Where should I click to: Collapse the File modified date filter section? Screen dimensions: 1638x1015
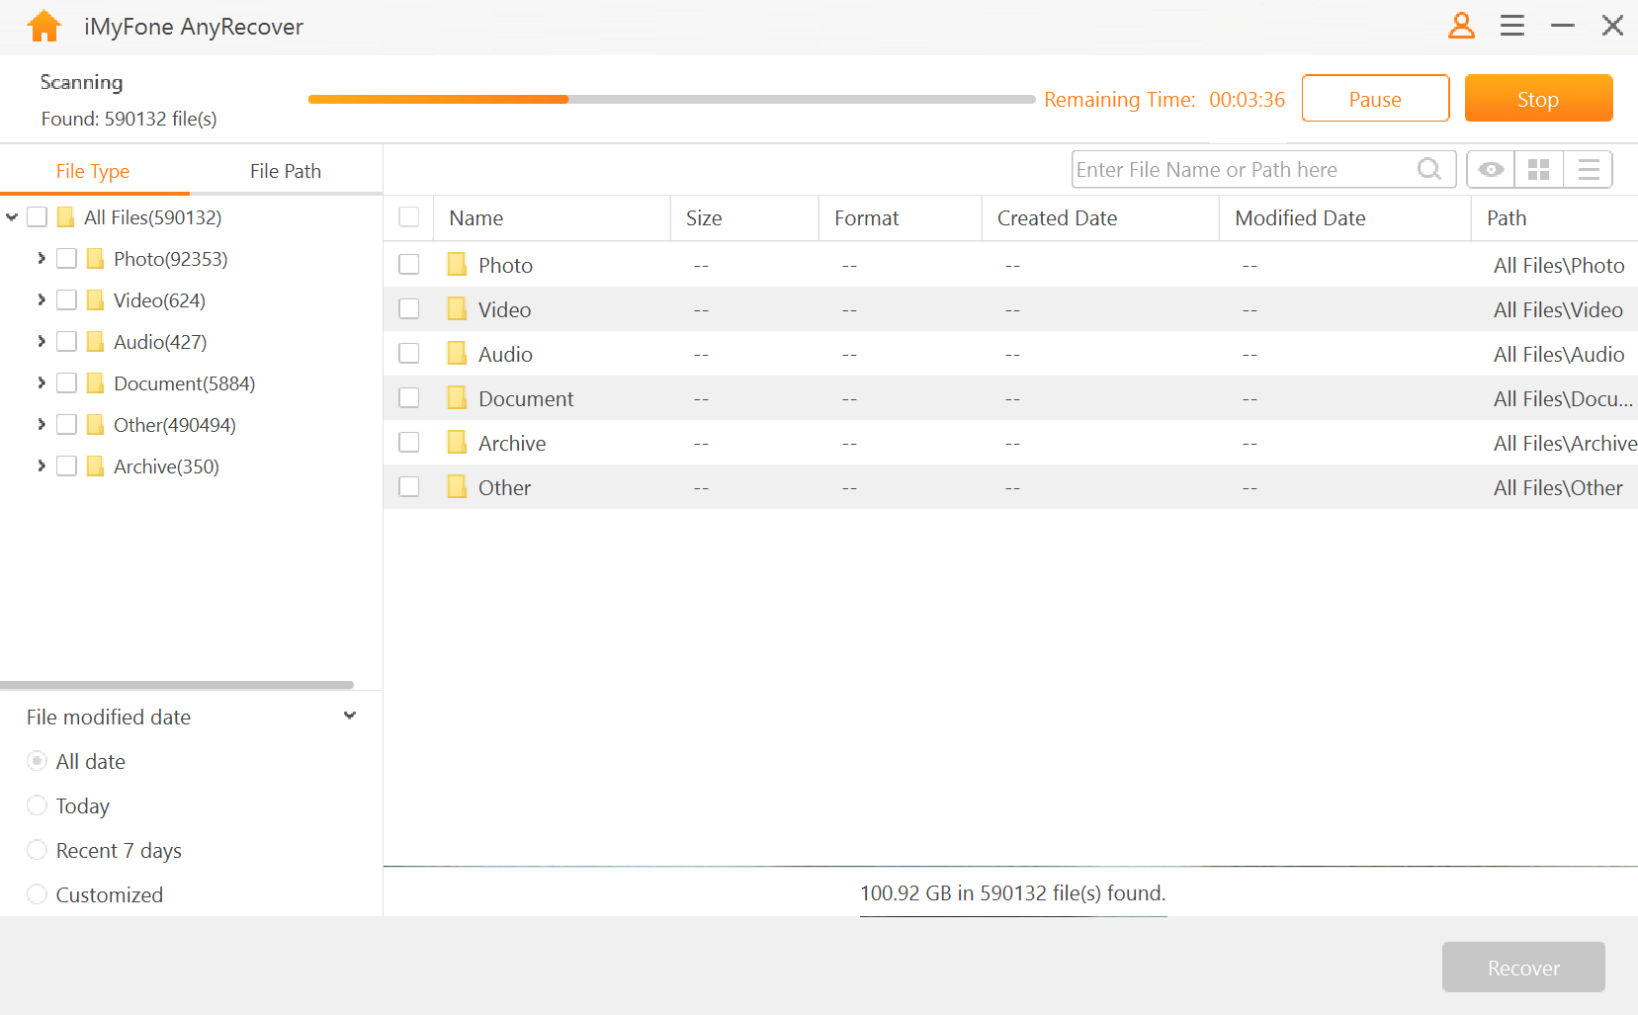(349, 715)
